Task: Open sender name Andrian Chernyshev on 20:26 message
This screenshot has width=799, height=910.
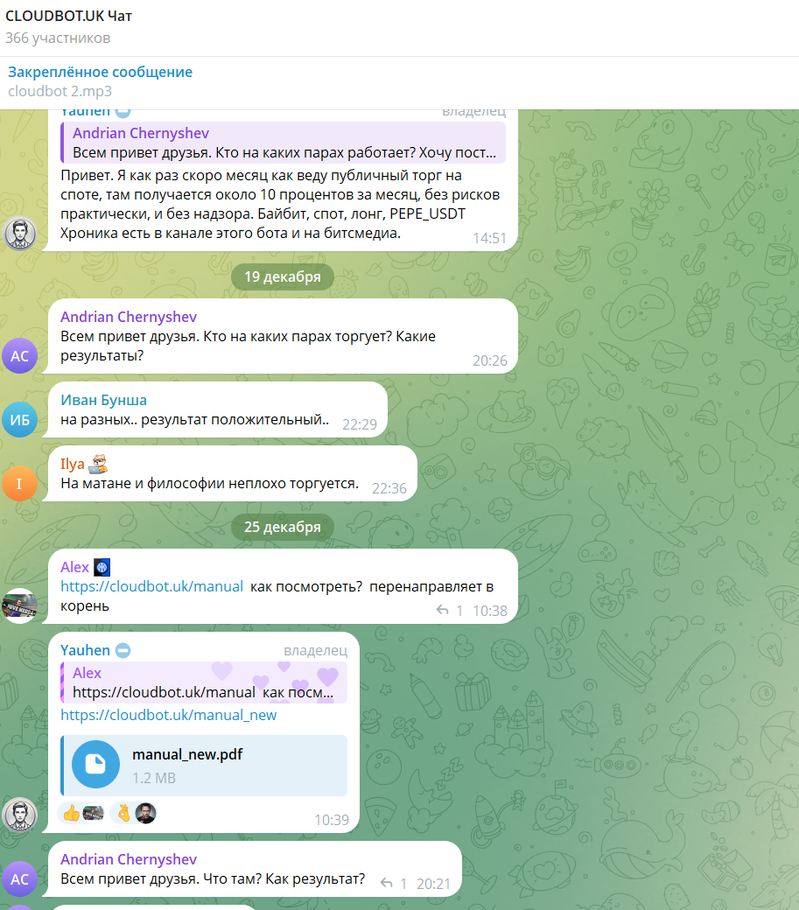Action: (x=129, y=317)
